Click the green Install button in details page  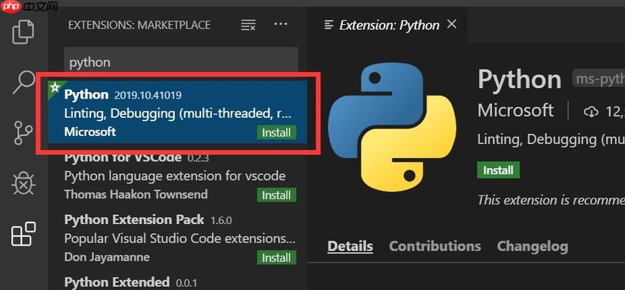[498, 170]
